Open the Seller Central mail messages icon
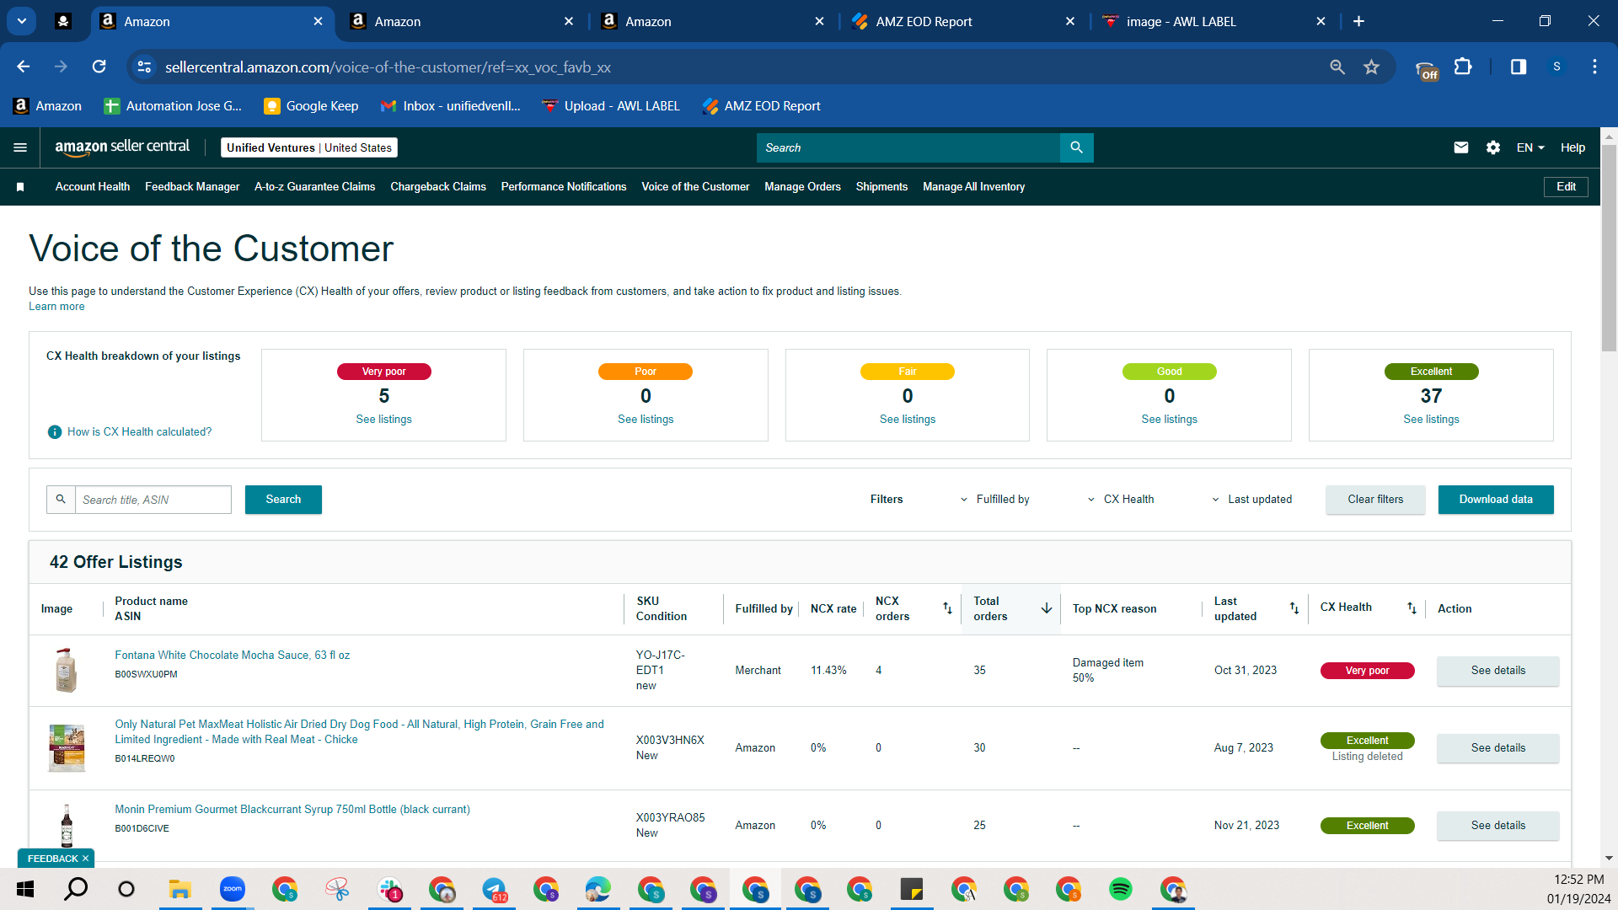The height and width of the screenshot is (910, 1618). [x=1461, y=147]
